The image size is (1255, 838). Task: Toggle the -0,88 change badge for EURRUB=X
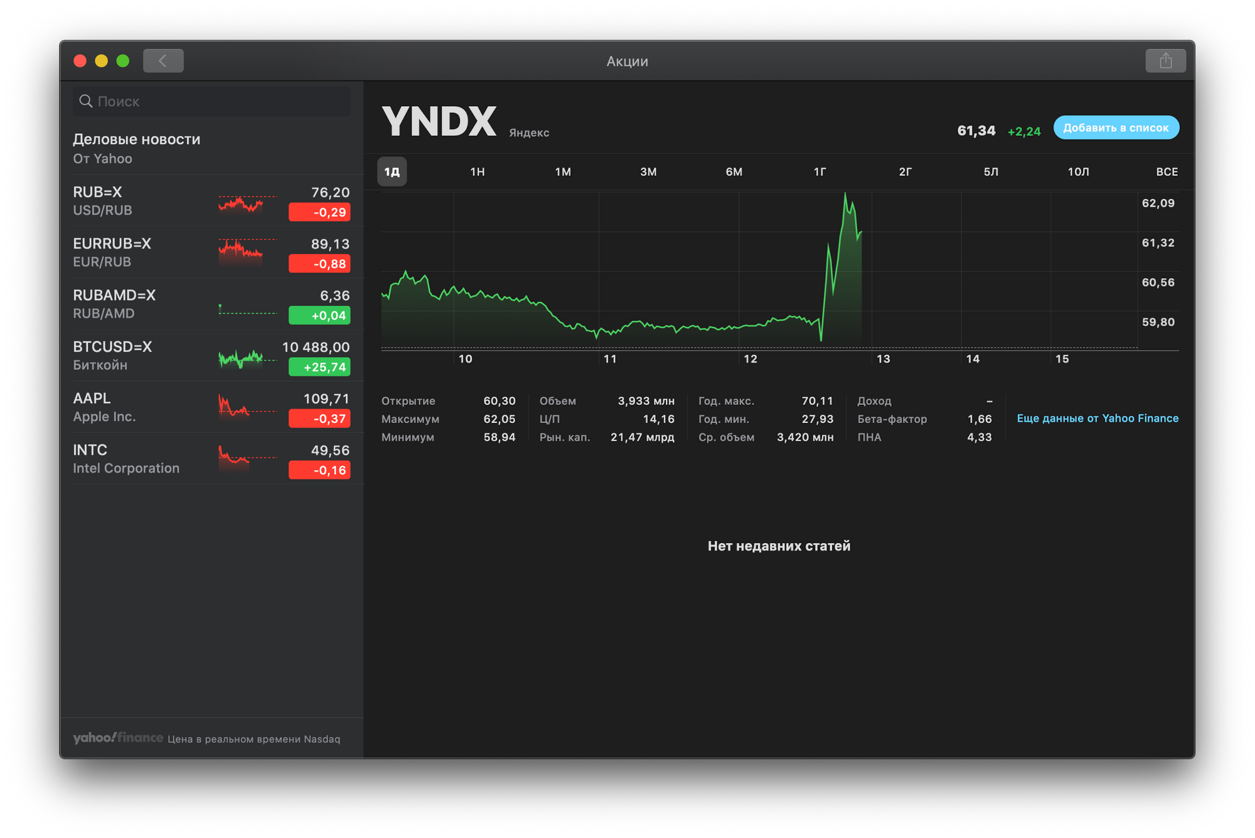[x=319, y=264]
